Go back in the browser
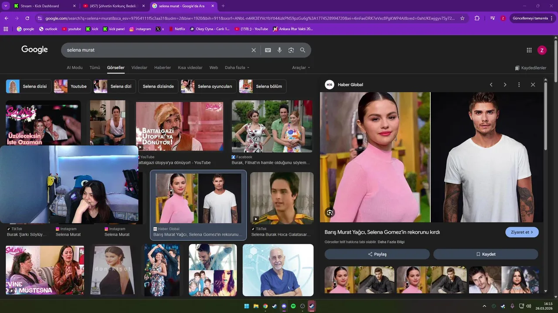Viewport: 558px width, 313px height. coord(6,18)
